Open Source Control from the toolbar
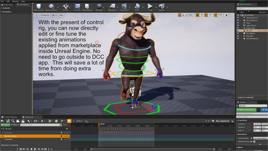The image size is (268, 151). tap(51, 6)
